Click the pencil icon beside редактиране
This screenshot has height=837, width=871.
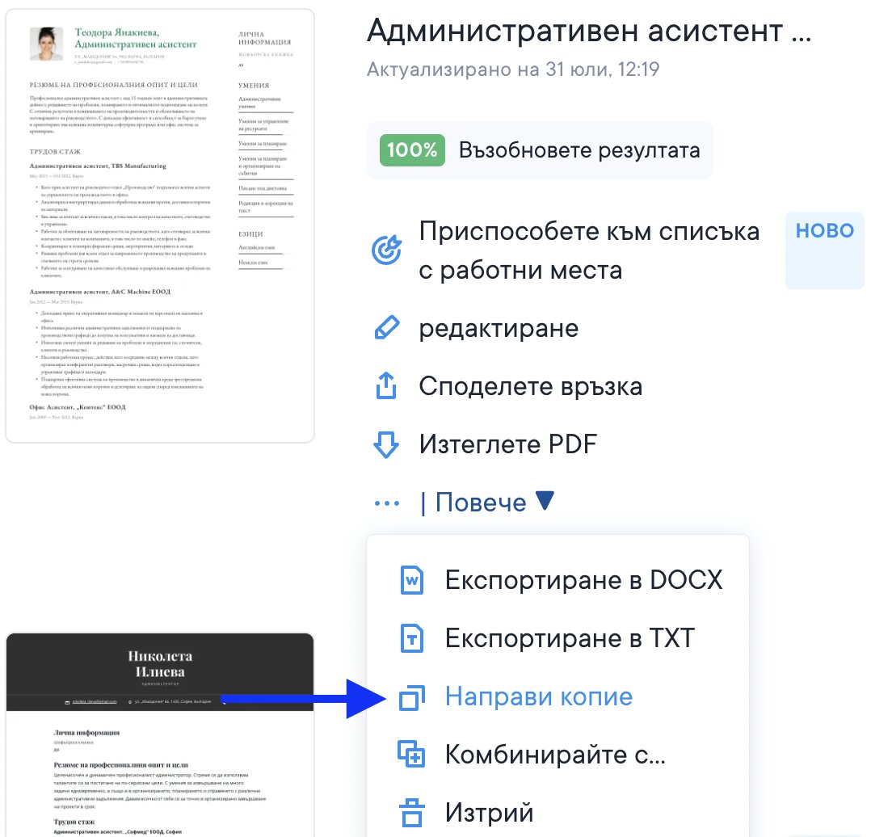(386, 329)
